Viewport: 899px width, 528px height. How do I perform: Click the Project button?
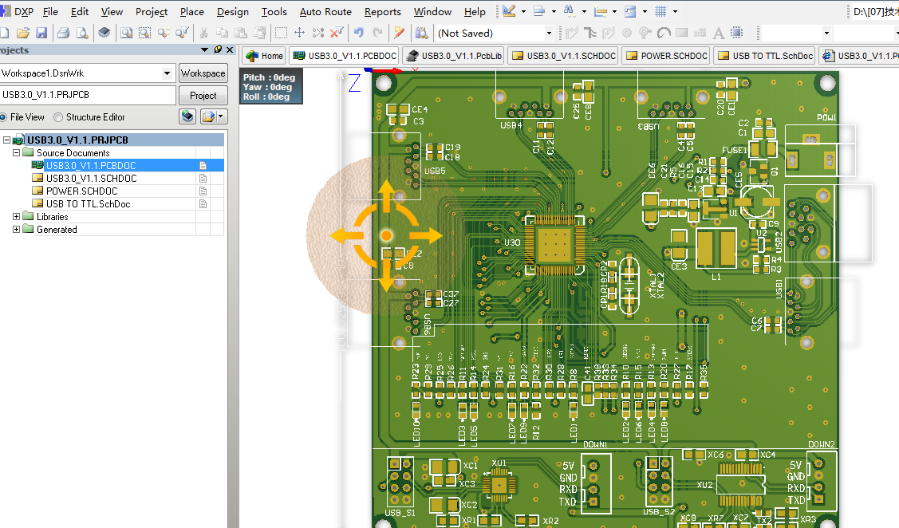click(x=203, y=95)
